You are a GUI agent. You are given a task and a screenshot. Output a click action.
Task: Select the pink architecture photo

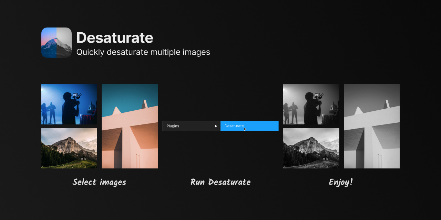coord(130,126)
